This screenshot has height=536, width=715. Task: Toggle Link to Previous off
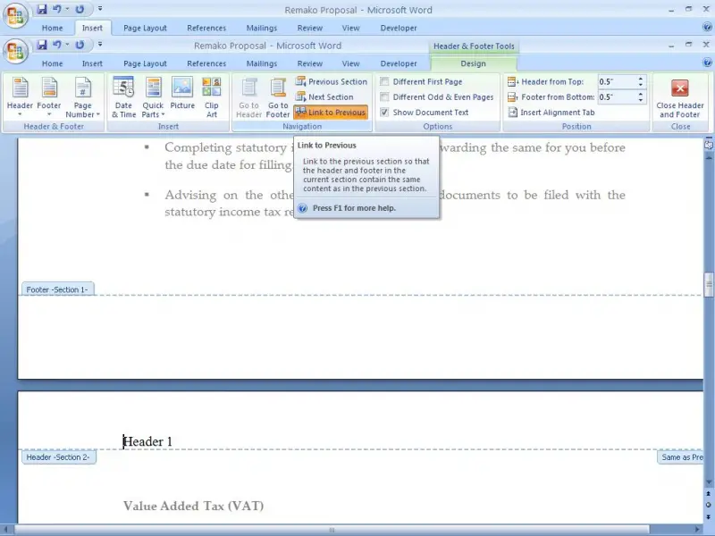[331, 113]
